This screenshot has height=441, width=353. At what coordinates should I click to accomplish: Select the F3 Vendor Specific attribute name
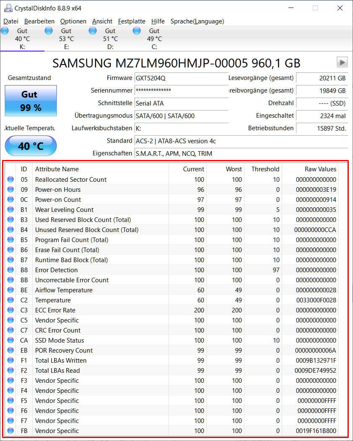tap(57, 381)
